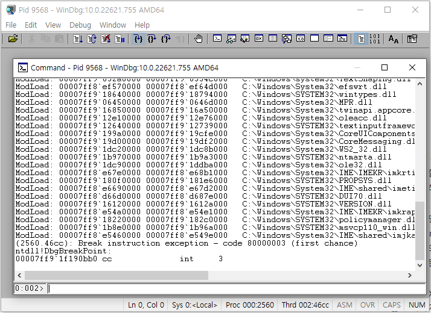Click the Stop debugging toolbar icon
This screenshot has width=431, height=313.
[x=106, y=39]
